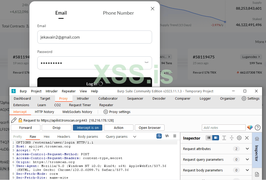The width and height of the screenshot is (266, 180).
Task: Click the pencil edit icon beside request target
Action: pos(14,120)
